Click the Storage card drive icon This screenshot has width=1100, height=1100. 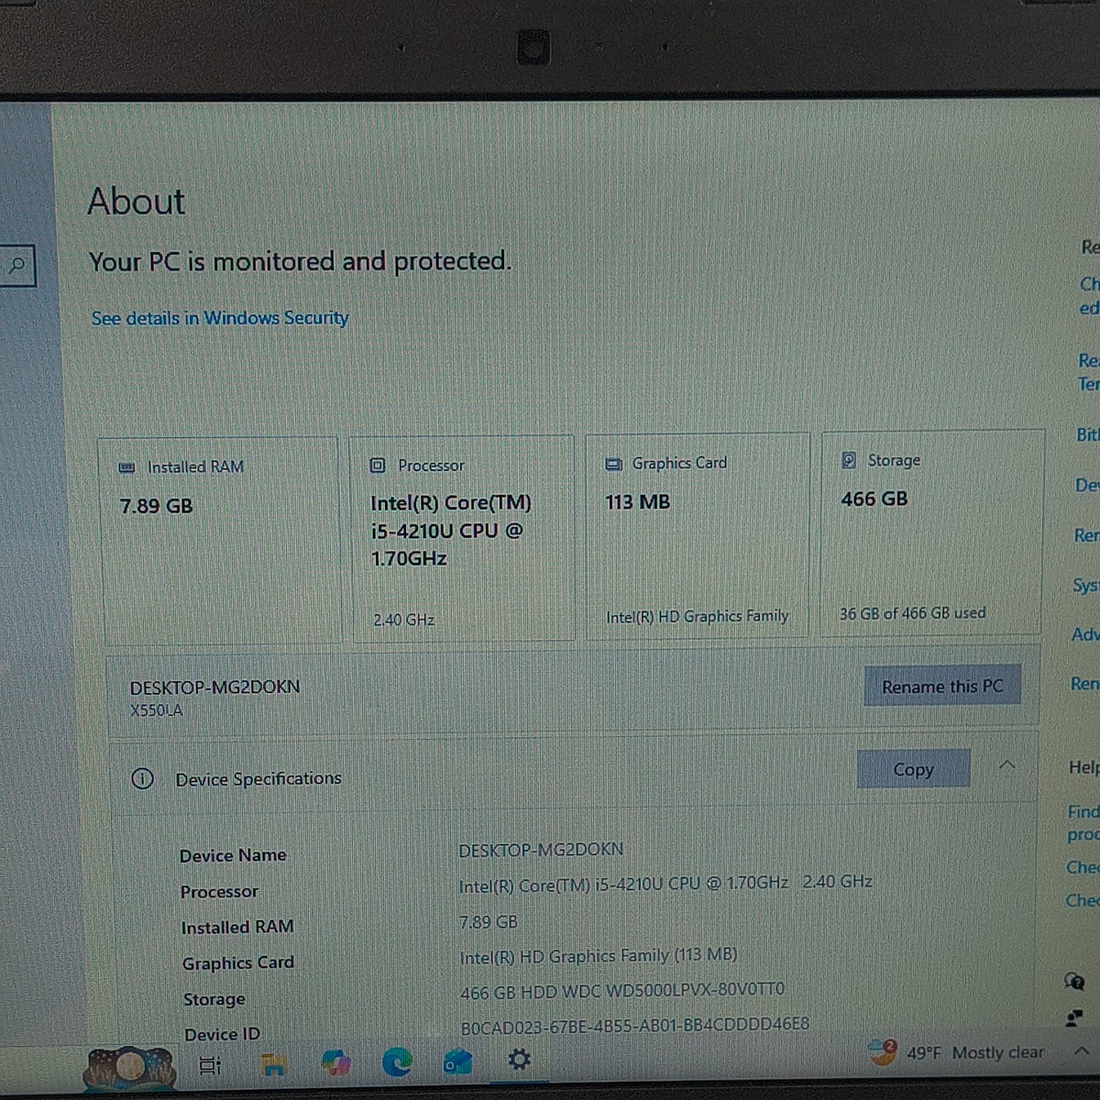pos(849,460)
